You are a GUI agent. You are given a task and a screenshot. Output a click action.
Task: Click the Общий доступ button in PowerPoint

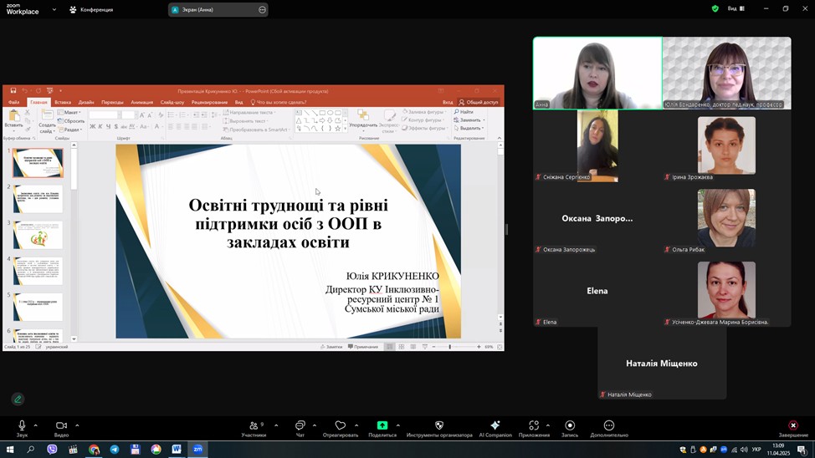coord(479,102)
